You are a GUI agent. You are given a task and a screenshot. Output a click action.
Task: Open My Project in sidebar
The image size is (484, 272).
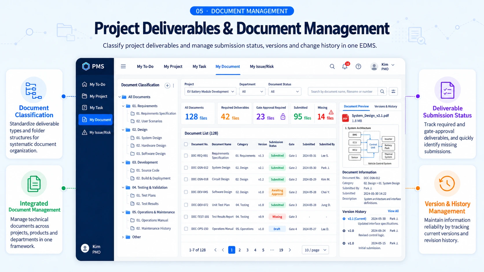coord(95,96)
